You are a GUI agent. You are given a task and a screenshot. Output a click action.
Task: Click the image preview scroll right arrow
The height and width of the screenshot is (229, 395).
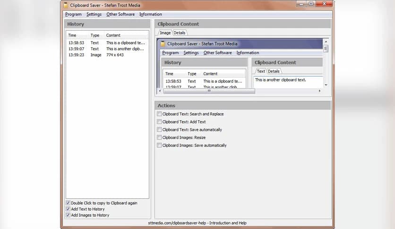[x=320, y=91]
